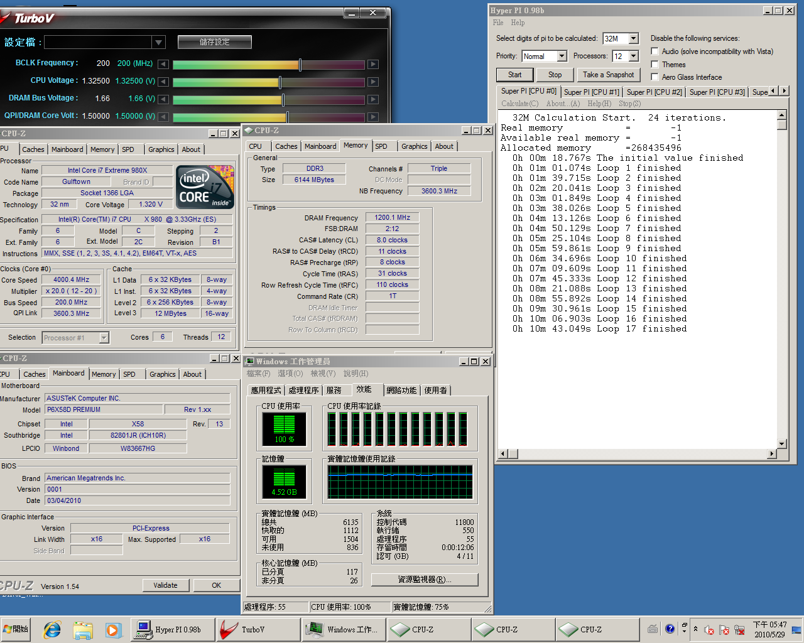Viewport: 804px width, 643px height.
Task: Decrease CPU Voltage with left arrow
Action: [x=163, y=82]
